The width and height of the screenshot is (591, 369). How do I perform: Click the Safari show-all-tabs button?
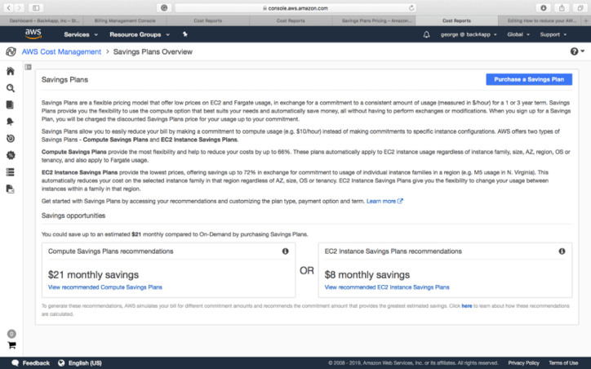pyautogui.click(x=580, y=7)
